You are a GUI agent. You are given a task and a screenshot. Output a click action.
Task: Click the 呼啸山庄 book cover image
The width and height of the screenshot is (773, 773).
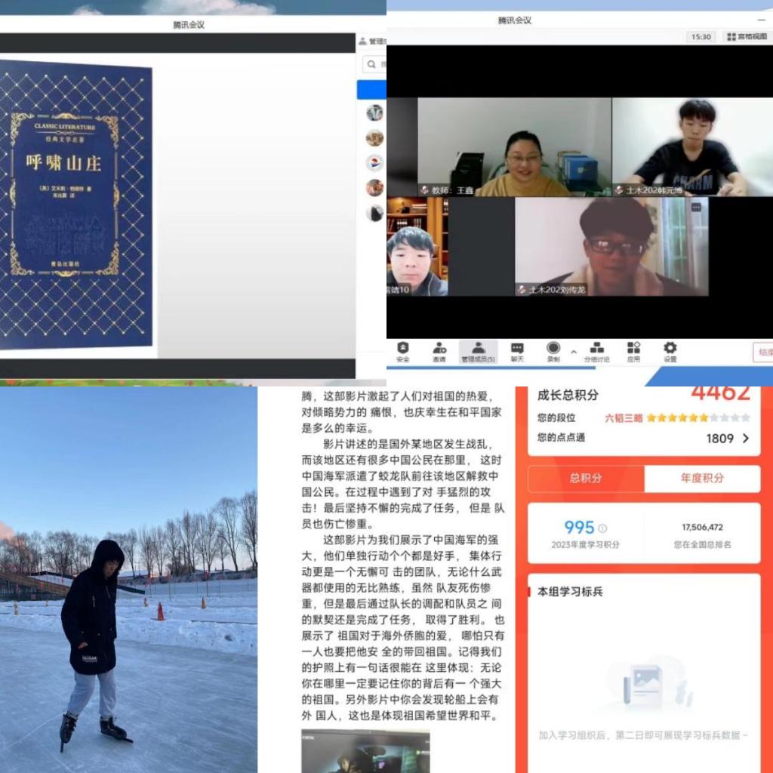(75, 205)
